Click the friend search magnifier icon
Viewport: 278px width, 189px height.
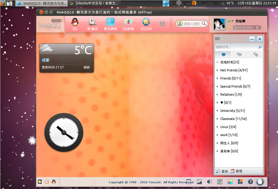click(x=260, y=47)
